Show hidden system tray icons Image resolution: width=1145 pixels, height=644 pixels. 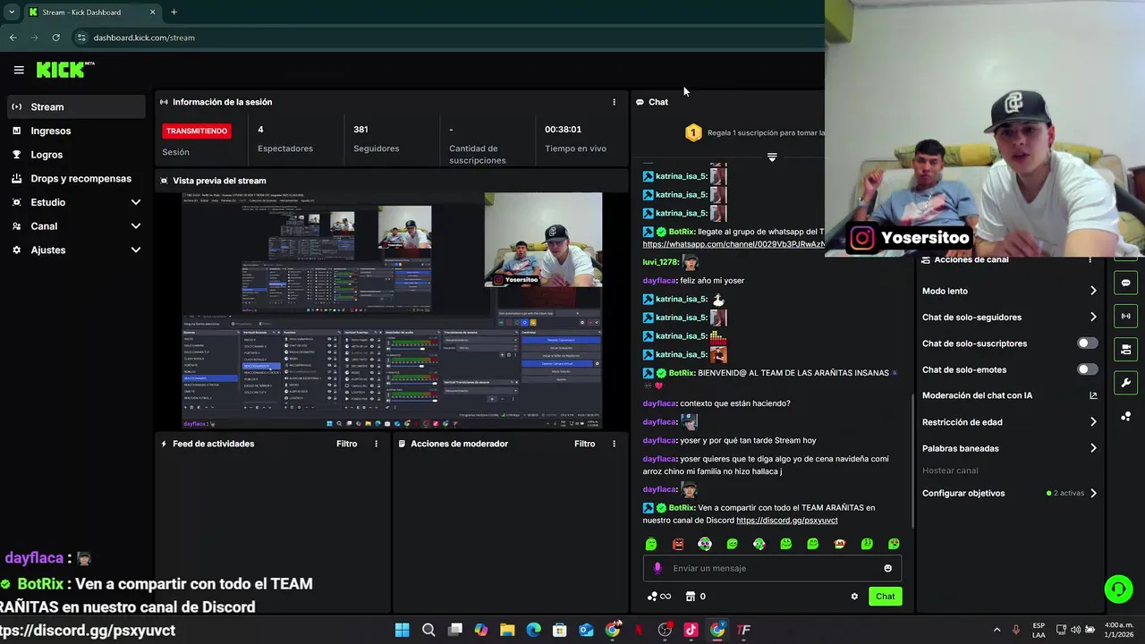(997, 630)
